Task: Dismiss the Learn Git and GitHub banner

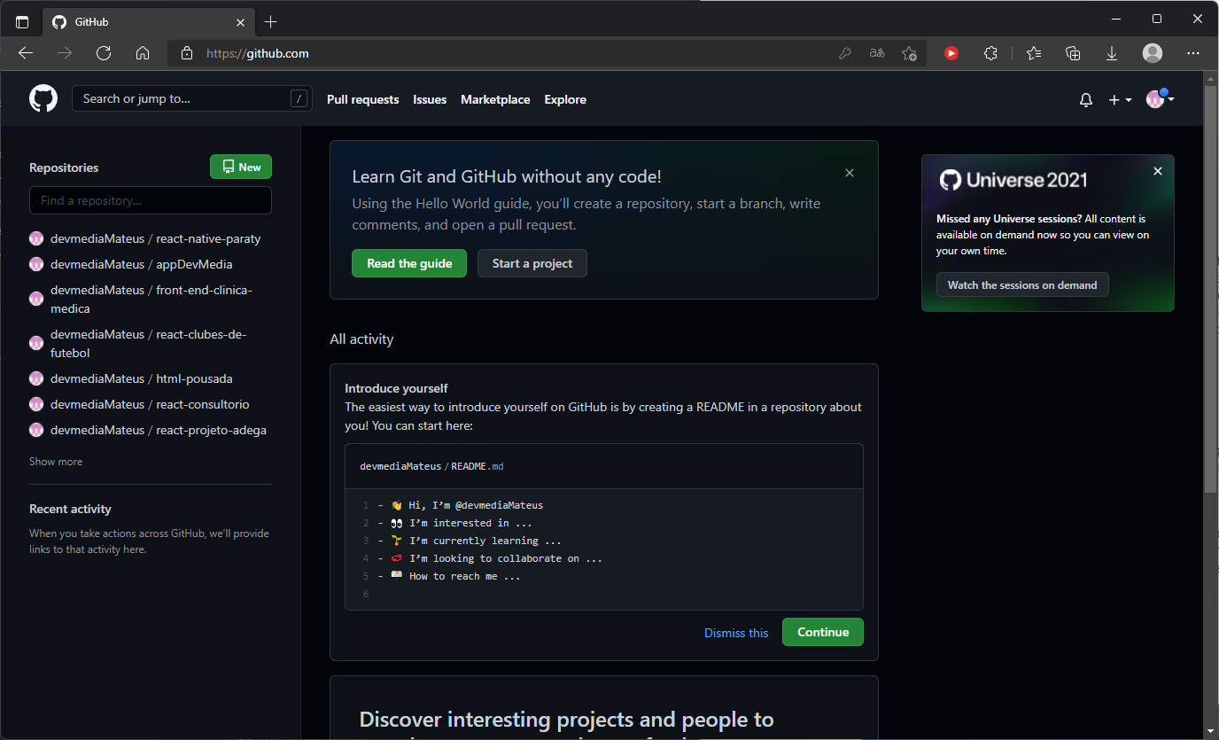Action: tap(850, 173)
